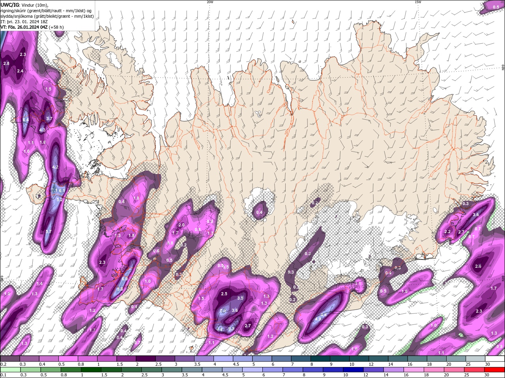The width and height of the screenshot is (505, 378).
Task: Click the bright red legend swatch after 30
Action: (495, 370)
